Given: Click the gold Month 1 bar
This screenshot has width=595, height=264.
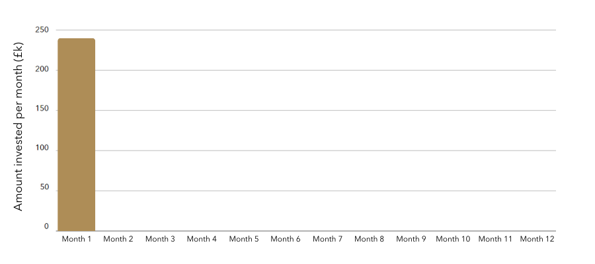Looking at the screenshot, I should tap(76, 135).
